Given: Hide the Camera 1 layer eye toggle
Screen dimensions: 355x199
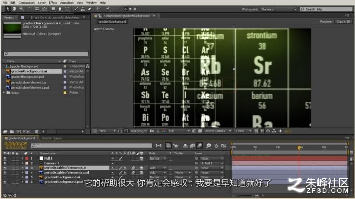Looking at the screenshot, I should 5,163.
